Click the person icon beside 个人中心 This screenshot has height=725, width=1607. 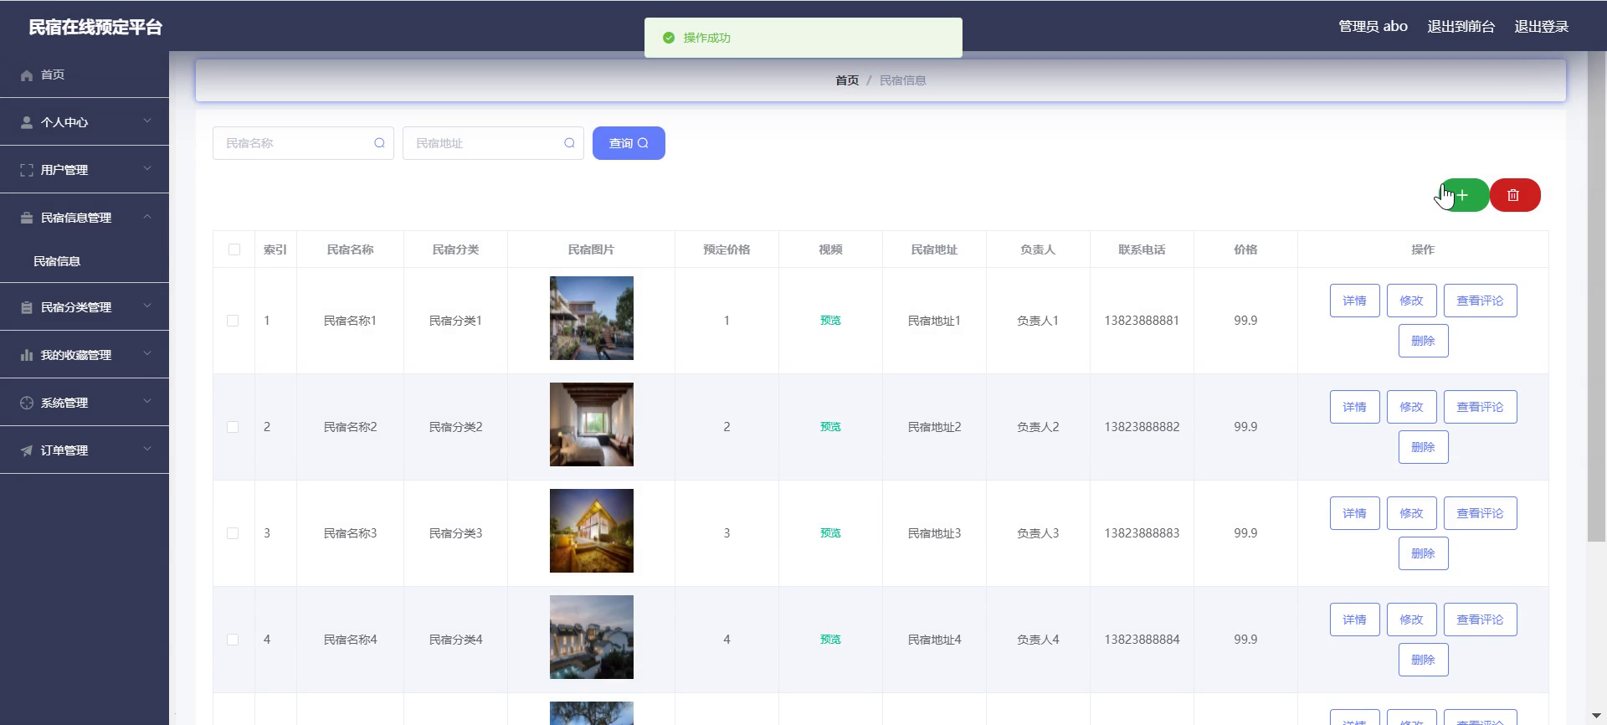[x=27, y=122]
